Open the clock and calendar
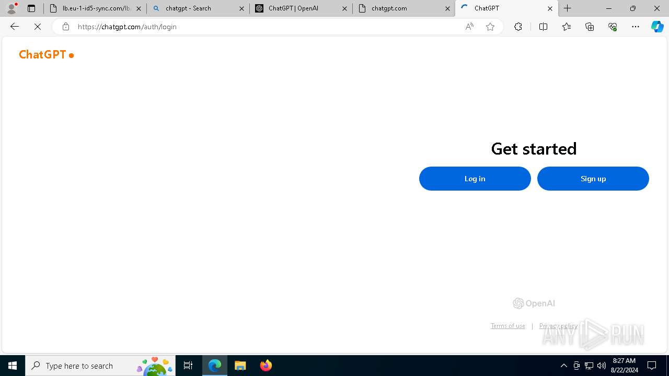The image size is (669, 376). pyautogui.click(x=624, y=366)
